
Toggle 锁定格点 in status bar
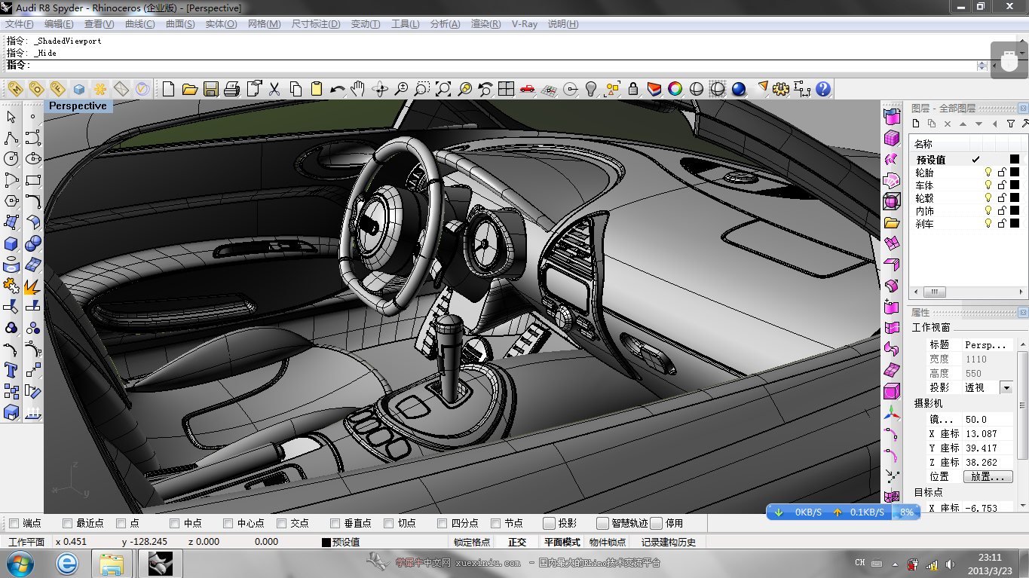[472, 542]
